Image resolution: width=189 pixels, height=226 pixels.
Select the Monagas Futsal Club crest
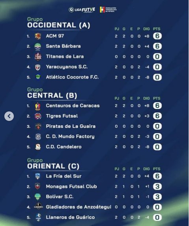coord(38,186)
